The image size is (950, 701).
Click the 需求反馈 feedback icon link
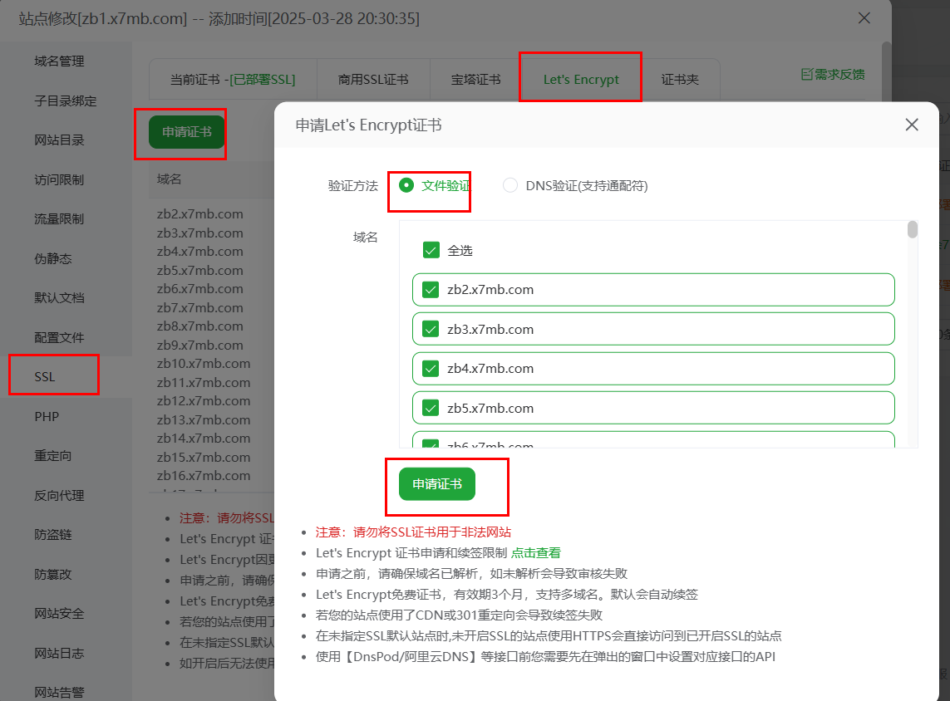[832, 75]
